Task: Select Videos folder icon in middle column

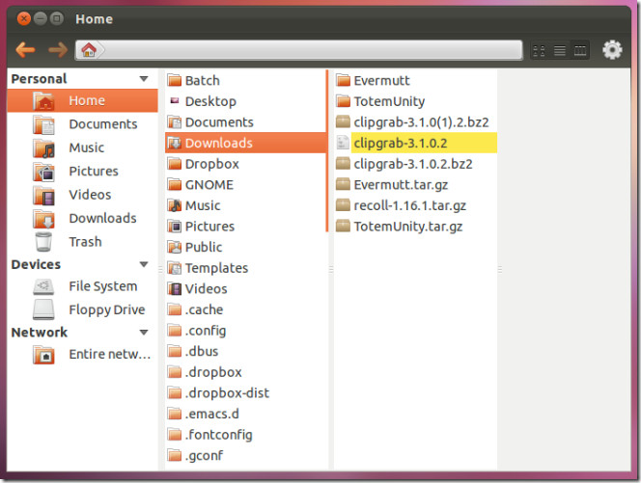Action: click(x=175, y=288)
